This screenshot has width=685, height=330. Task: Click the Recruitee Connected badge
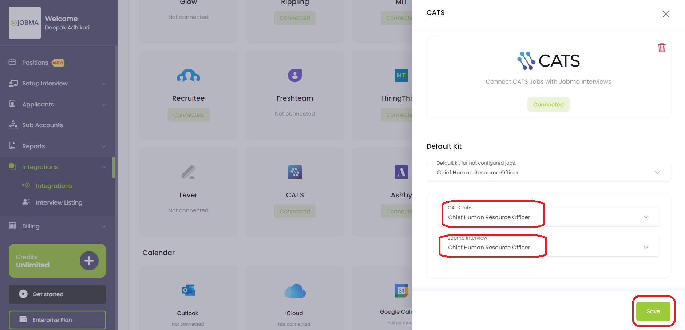pos(189,115)
